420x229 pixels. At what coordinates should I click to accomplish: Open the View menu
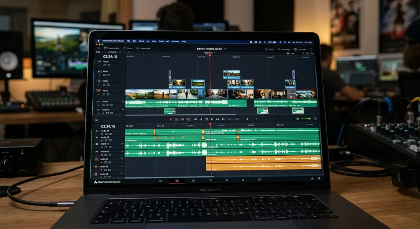(x=154, y=41)
